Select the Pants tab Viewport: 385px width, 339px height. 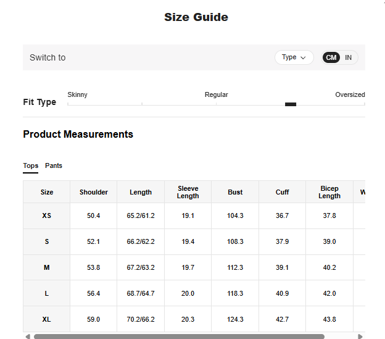point(54,165)
